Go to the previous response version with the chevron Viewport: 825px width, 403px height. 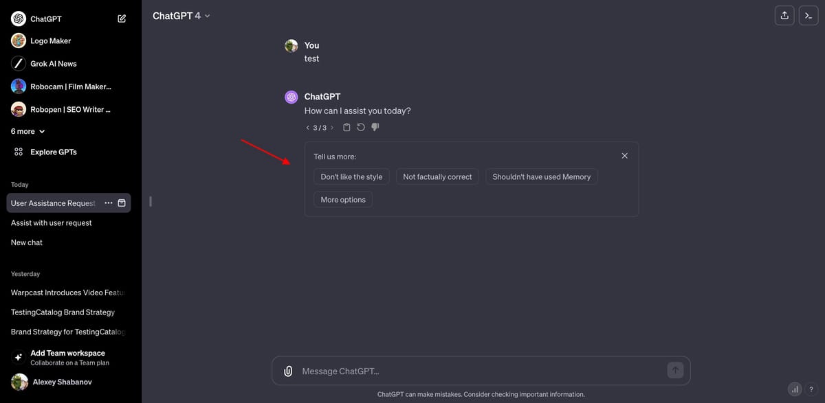coord(307,127)
